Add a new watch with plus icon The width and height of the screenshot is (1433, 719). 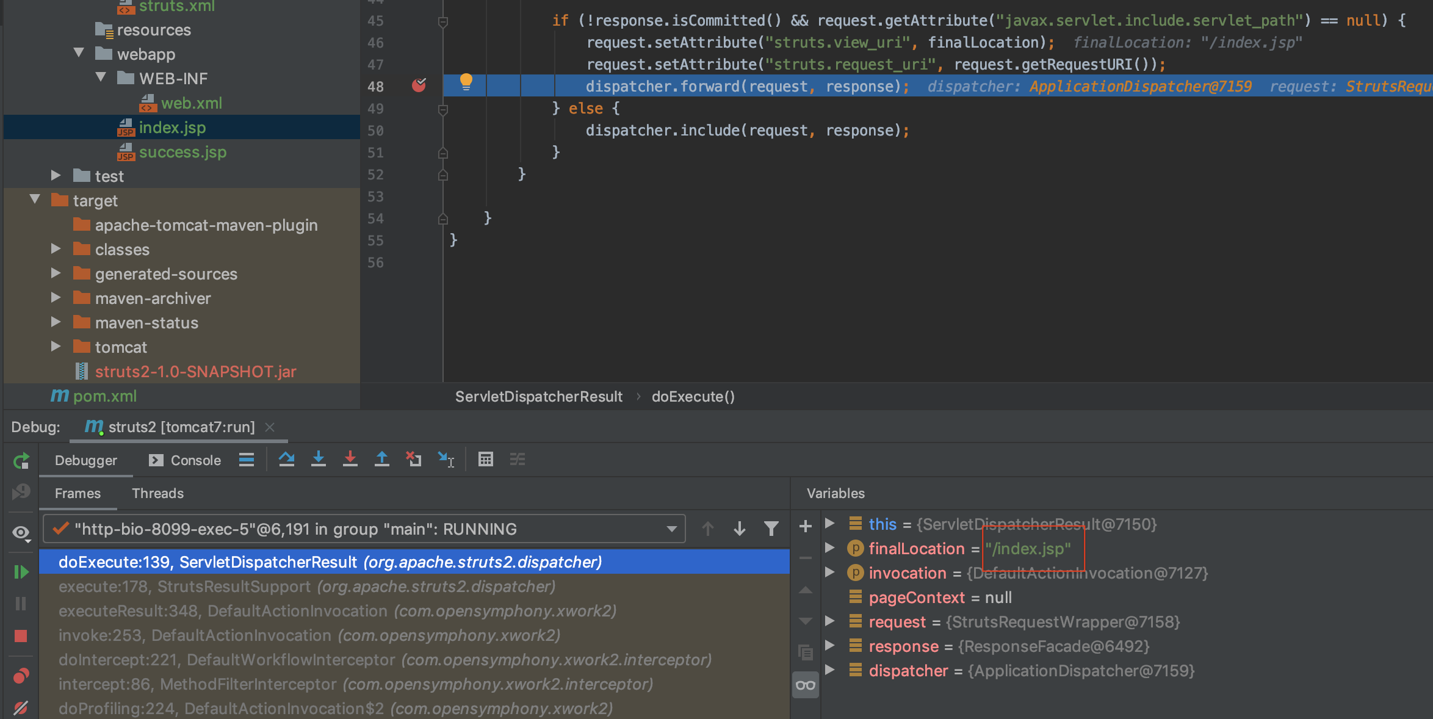coord(806,526)
